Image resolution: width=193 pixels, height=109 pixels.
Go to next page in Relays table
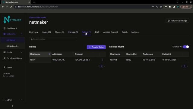pos(104,66)
